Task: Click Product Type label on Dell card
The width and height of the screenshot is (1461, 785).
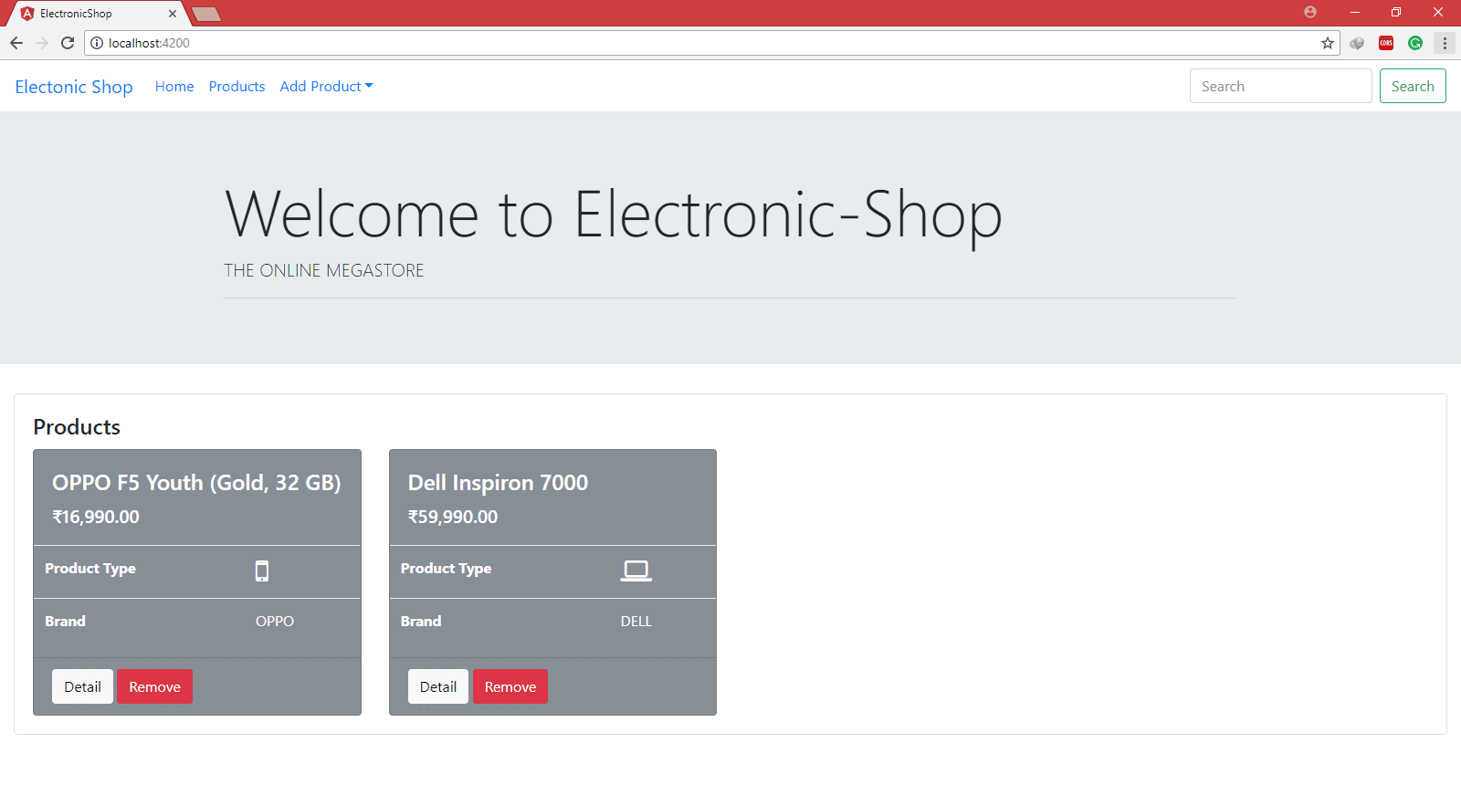Action: 446,568
